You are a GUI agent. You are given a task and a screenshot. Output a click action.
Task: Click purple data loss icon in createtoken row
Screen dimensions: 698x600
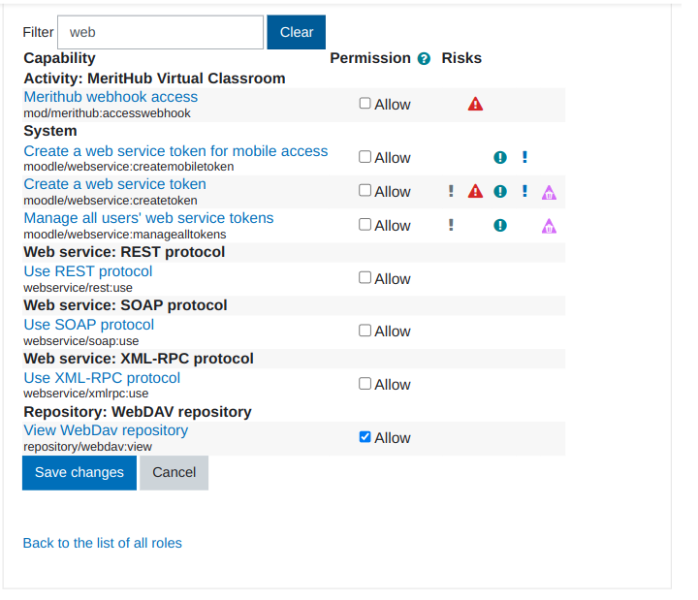(x=549, y=192)
